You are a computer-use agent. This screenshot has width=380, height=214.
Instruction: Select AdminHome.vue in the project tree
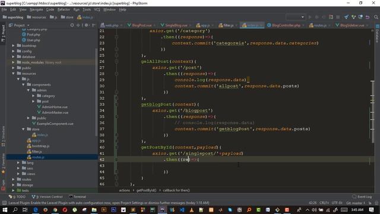[55, 107]
